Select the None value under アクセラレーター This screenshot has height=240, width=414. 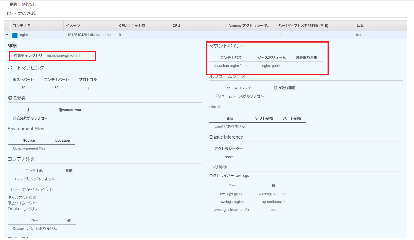click(x=228, y=157)
